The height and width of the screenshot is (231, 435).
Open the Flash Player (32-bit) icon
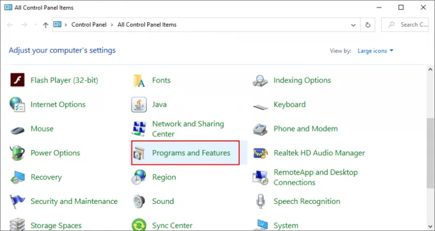click(17, 80)
